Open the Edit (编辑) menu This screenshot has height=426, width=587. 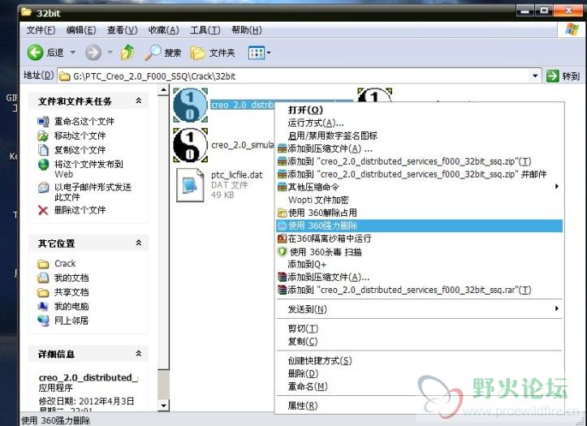point(81,30)
